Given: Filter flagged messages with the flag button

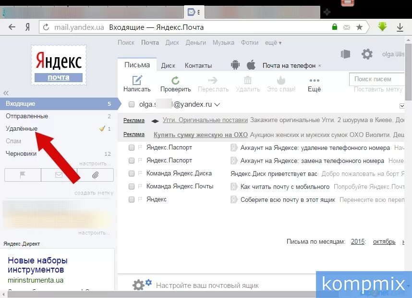Looking at the screenshot, I should (23, 174).
